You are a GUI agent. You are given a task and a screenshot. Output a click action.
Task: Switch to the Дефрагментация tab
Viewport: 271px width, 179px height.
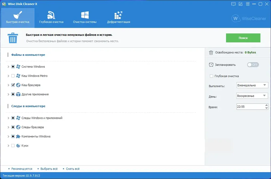point(119,18)
